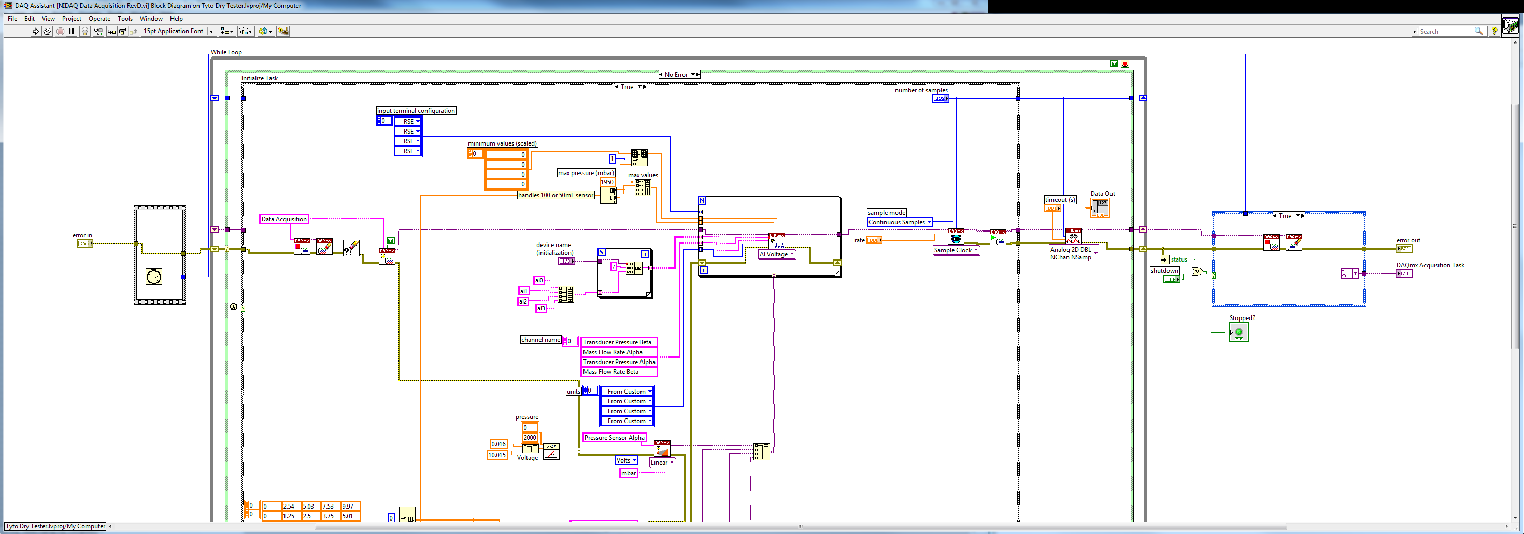
Task: Click the horizontal scrollbar thumb
Action: 800,526
